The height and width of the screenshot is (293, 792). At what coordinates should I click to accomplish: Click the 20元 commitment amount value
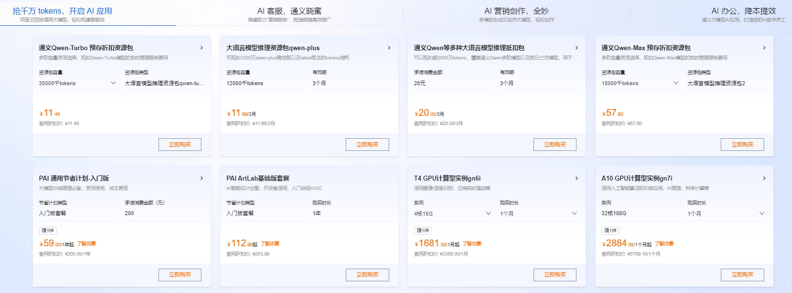420,83
